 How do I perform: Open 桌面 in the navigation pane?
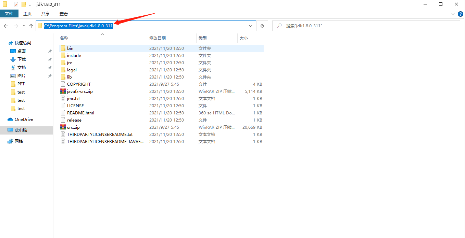[22, 51]
